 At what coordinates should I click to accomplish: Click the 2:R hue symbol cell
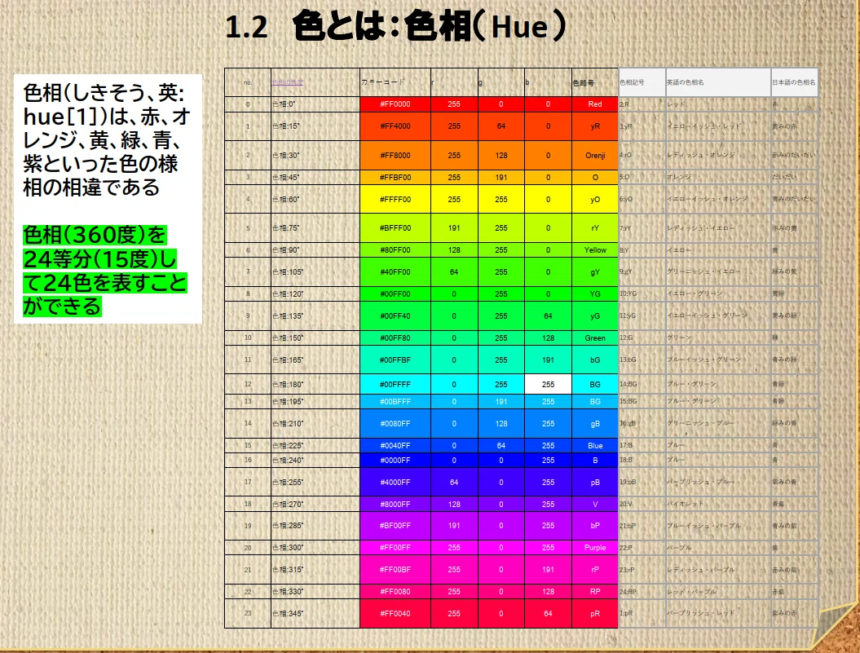(x=642, y=104)
